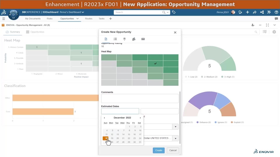Select the checked heat map cell
This screenshot has width=280, height=157.
(x=155, y=64)
